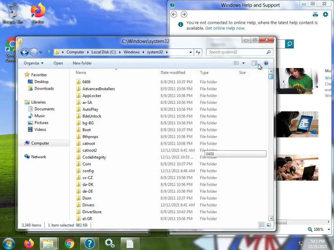Click the Help window back arrow
The image size is (334, 250).
(174, 14)
